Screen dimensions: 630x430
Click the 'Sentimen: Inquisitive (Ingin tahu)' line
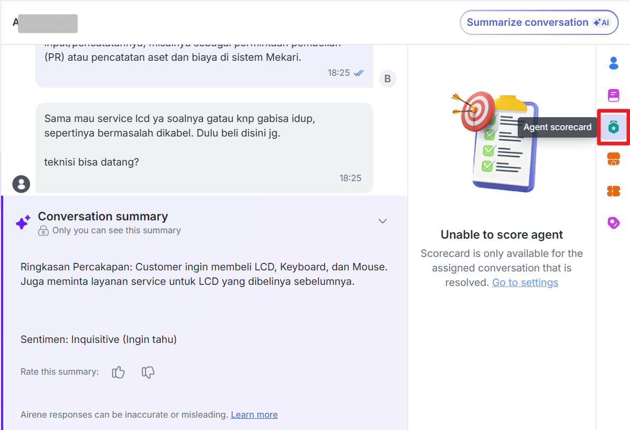point(98,340)
